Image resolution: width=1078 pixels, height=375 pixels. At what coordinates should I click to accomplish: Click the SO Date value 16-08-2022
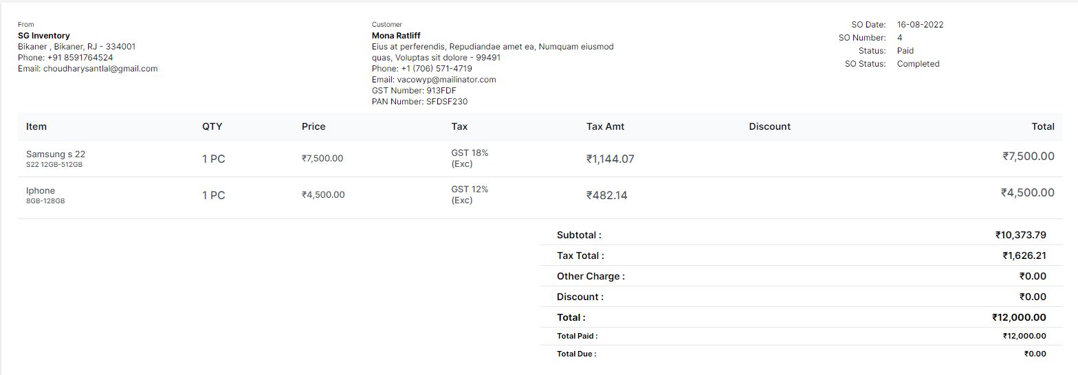(920, 25)
